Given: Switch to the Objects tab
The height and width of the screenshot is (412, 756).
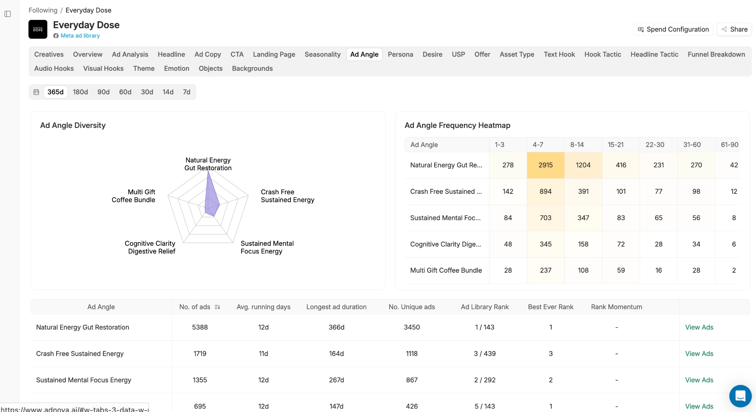Looking at the screenshot, I should (211, 69).
